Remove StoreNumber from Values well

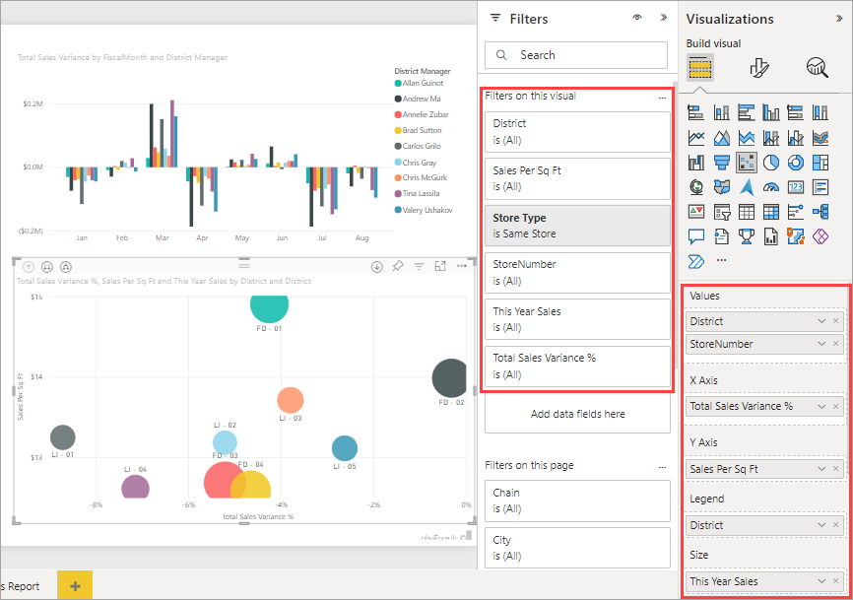836,344
